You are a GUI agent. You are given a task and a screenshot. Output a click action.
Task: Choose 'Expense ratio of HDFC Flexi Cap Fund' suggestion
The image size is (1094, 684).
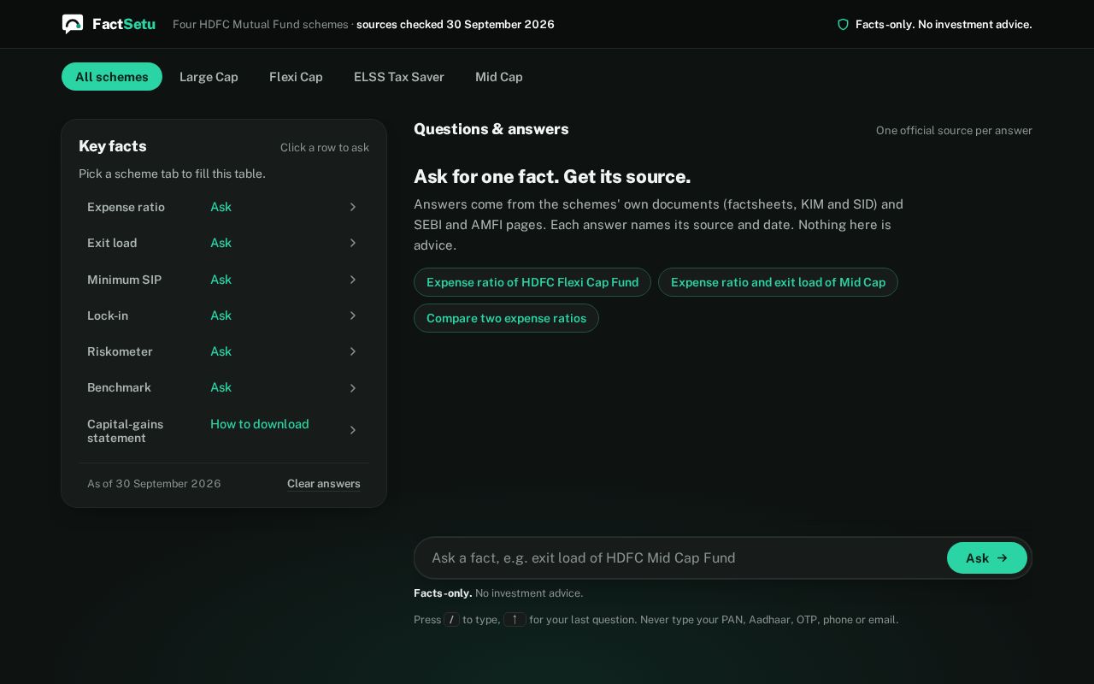[532, 282]
